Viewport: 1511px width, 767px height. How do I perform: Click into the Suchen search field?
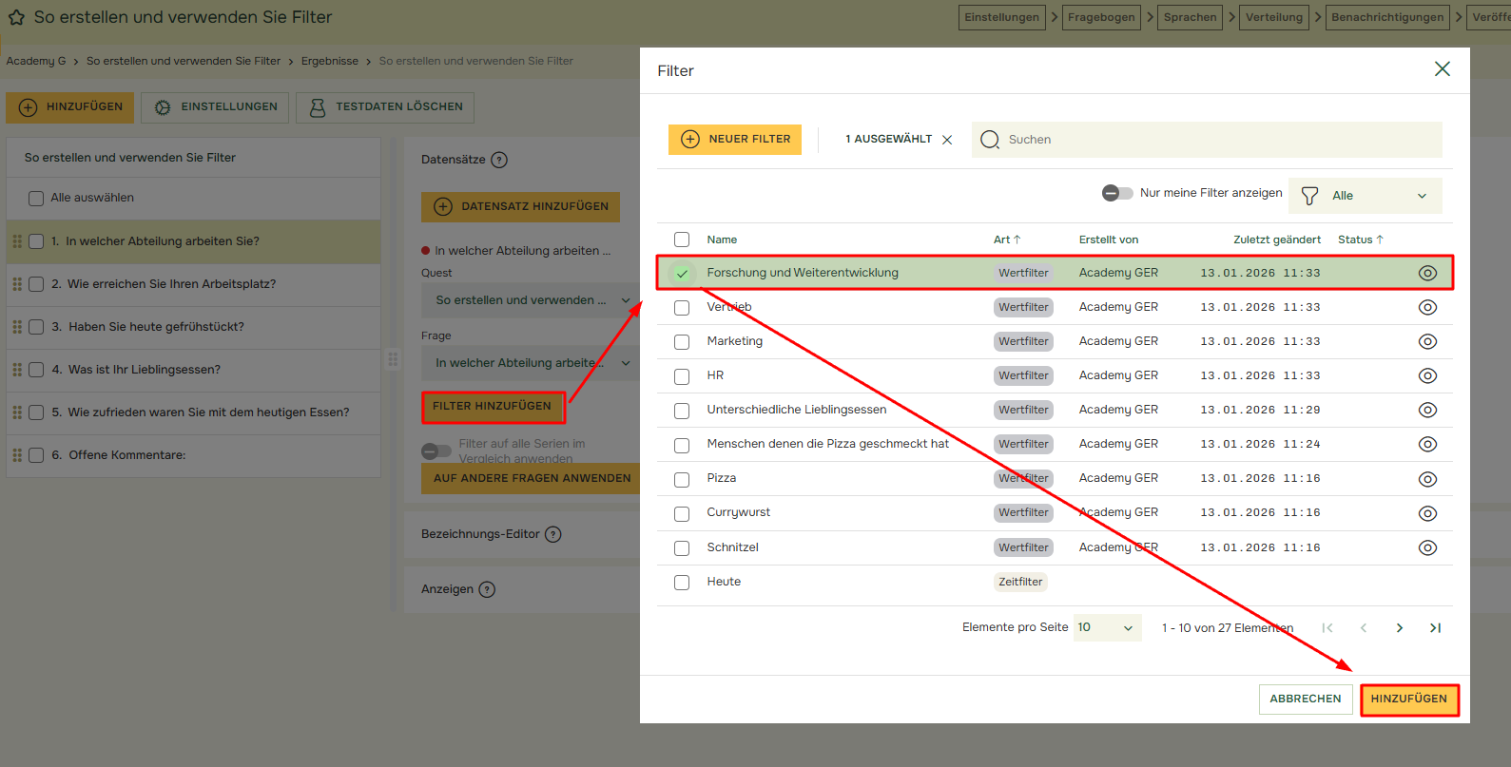click(x=1217, y=140)
